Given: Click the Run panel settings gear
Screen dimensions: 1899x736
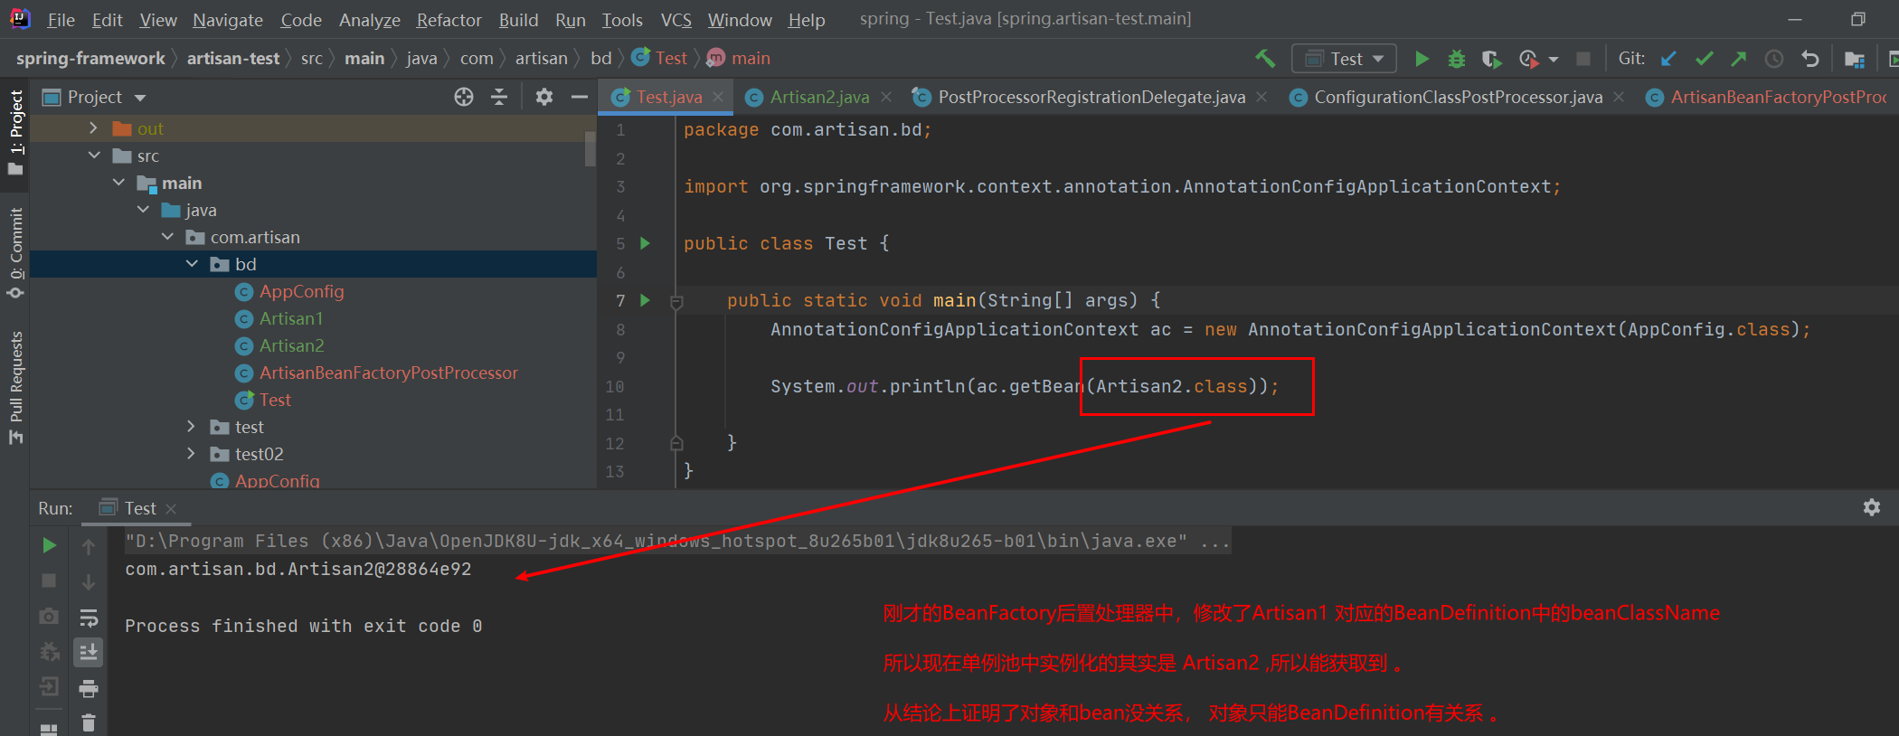Looking at the screenshot, I should coord(1872,507).
